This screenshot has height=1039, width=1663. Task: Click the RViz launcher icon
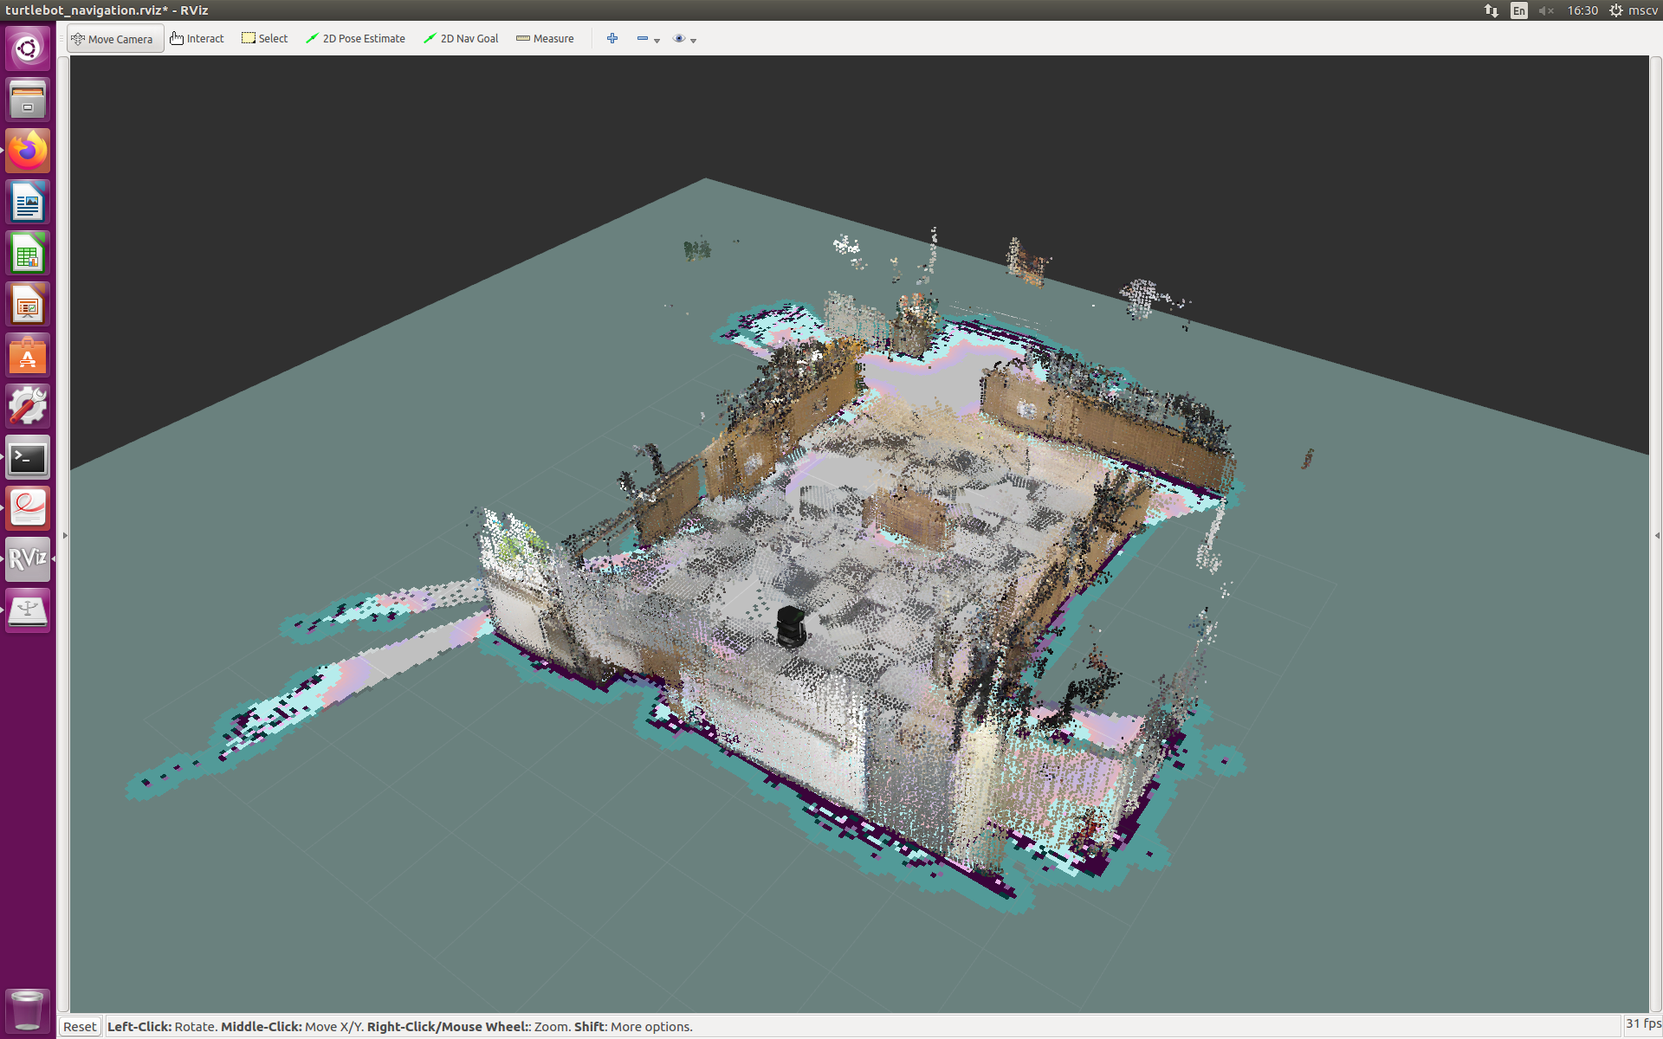28,559
